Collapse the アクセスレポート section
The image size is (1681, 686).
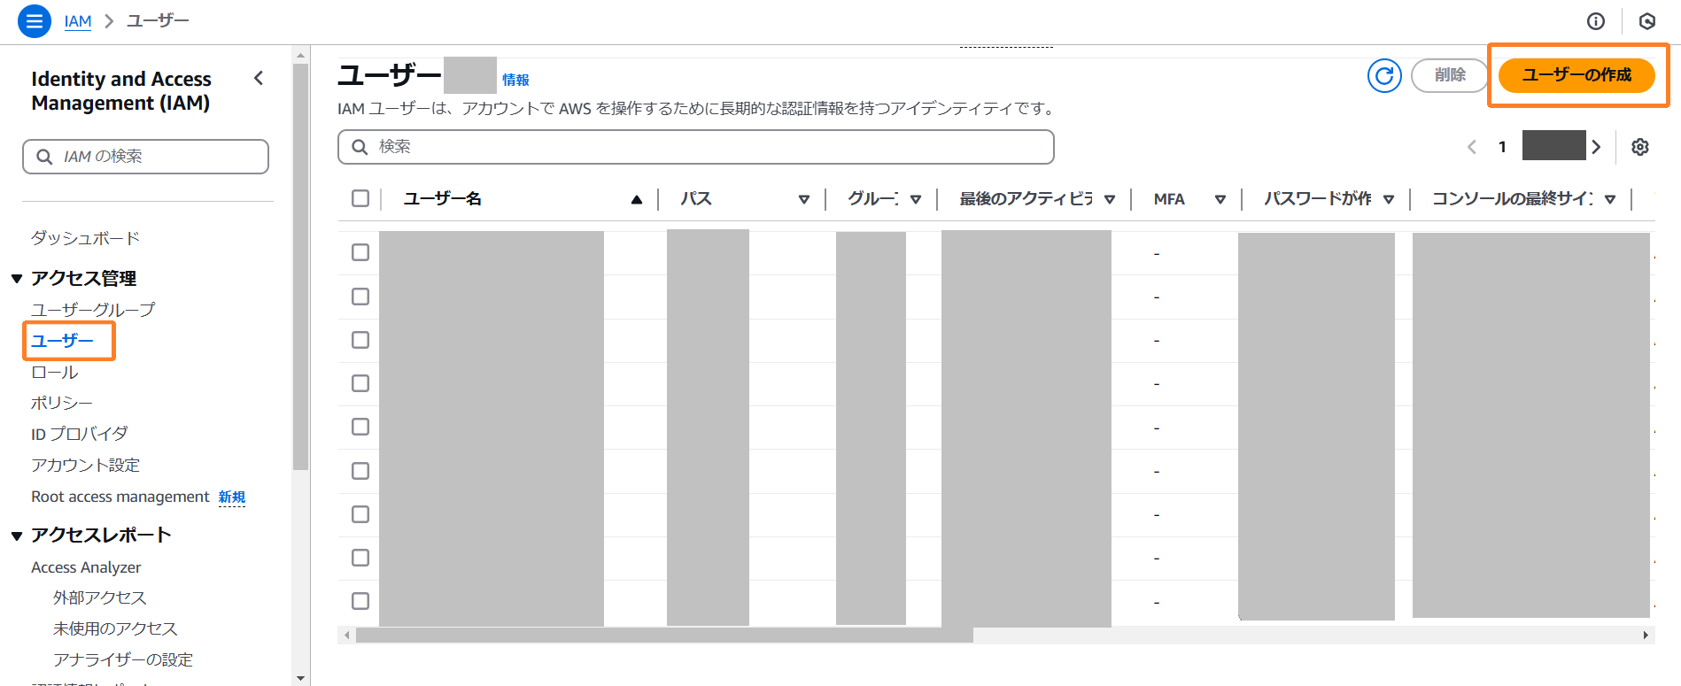[17, 536]
